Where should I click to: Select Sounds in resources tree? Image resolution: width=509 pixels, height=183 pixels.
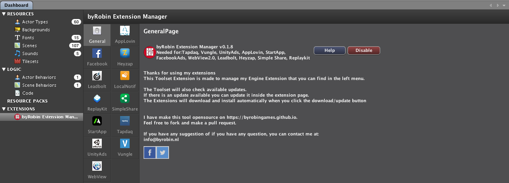(x=30, y=53)
